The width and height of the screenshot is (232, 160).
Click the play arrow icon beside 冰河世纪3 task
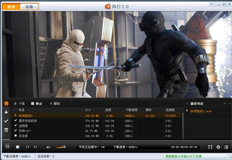[16, 115]
